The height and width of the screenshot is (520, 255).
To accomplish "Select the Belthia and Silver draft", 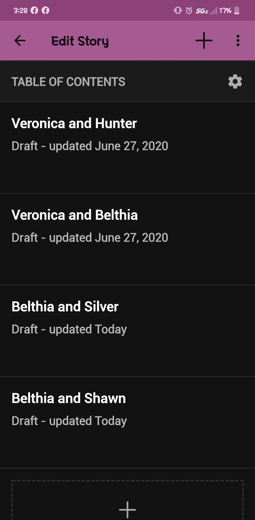I will [x=127, y=331].
